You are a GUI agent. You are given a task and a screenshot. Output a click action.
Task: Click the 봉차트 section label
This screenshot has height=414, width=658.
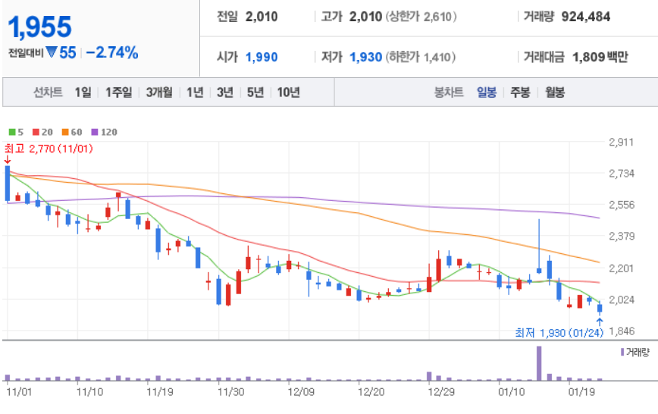[x=449, y=92]
